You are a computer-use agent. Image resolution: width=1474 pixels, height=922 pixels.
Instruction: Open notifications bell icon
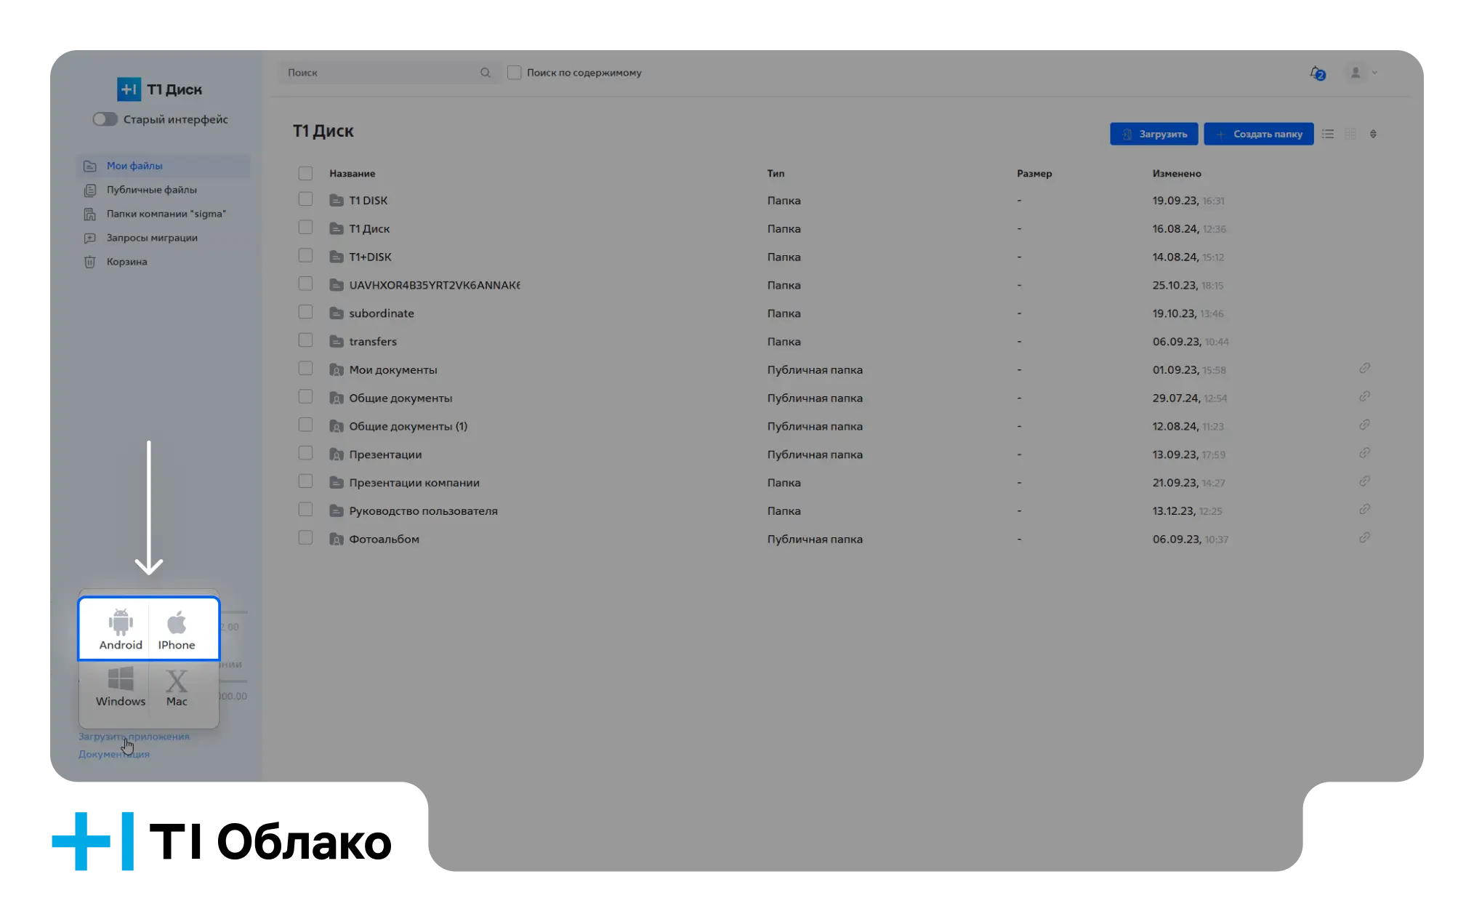pos(1317,73)
